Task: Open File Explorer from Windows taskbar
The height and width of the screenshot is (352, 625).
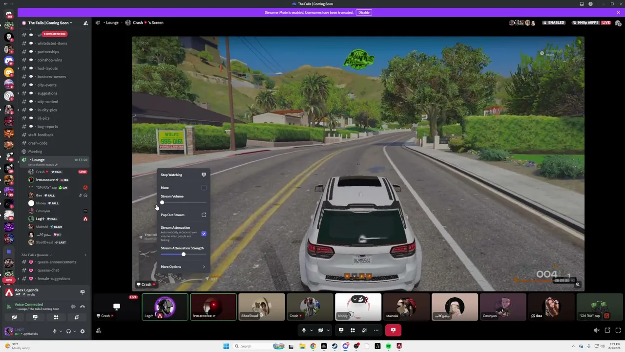Action: click(302, 346)
